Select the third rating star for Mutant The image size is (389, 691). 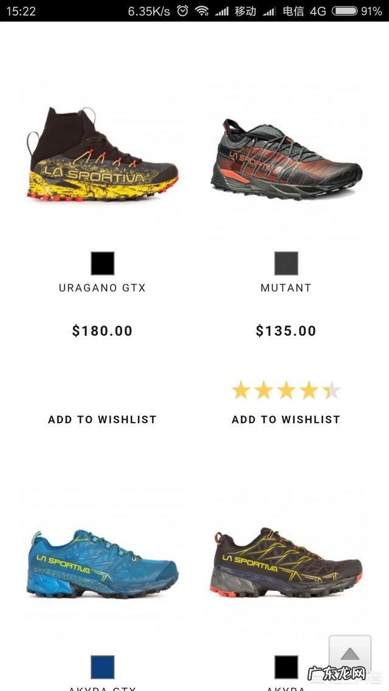[286, 390]
